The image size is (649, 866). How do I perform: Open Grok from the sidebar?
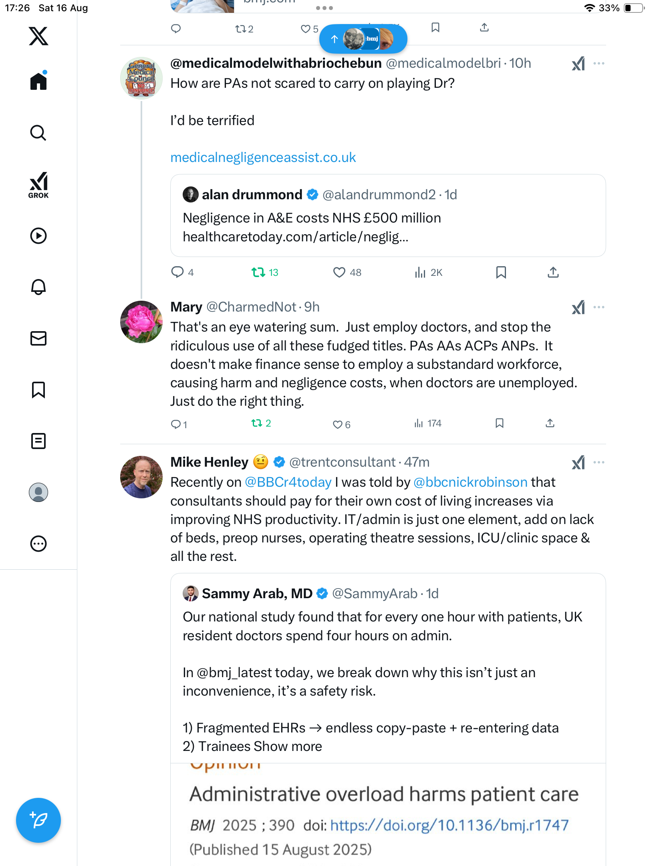pyautogui.click(x=38, y=185)
